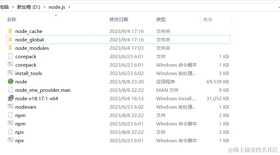The image size is (280, 155).
Task: Select the nodevars file name
Action: 26,107
